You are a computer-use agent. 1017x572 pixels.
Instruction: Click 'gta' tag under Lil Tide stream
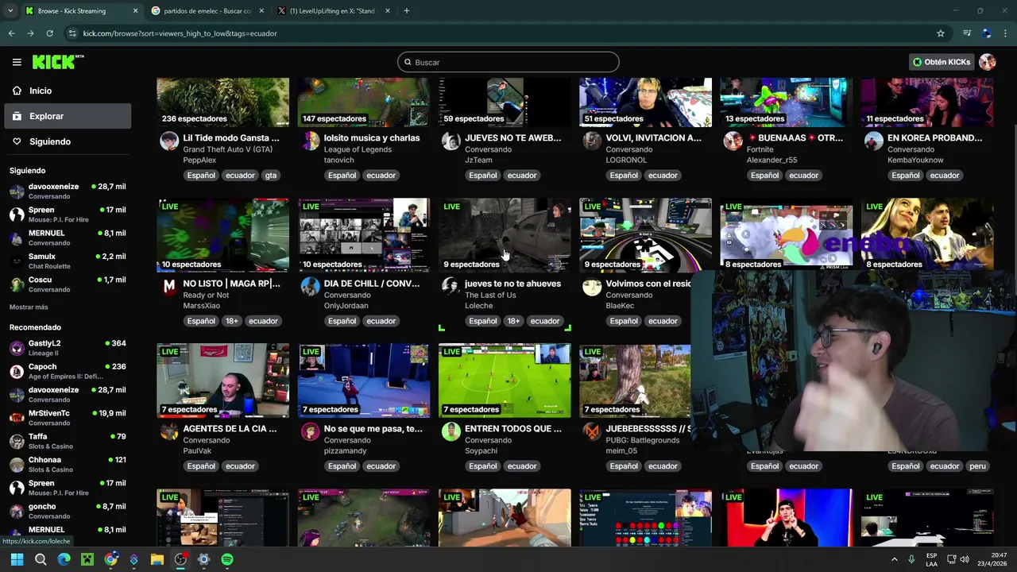coord(271,176)
